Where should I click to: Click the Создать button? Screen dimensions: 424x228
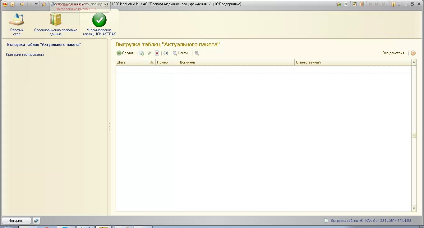(126, 53)
